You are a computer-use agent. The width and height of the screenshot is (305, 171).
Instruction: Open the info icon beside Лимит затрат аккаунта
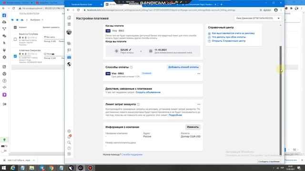(138, 104)
